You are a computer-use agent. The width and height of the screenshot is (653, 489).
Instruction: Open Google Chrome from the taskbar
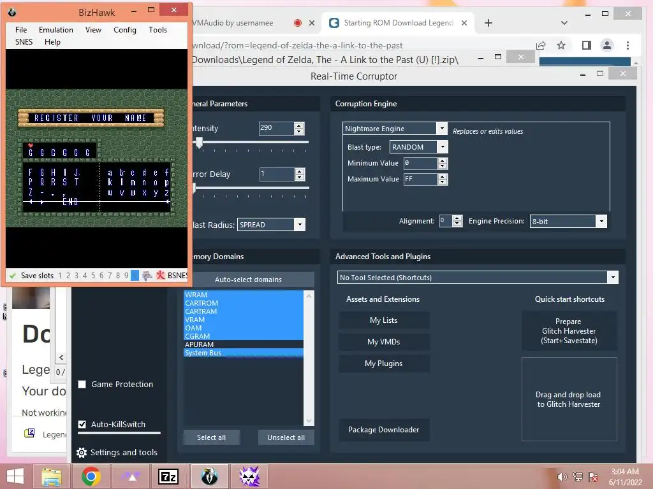click(x=91, y=476)
